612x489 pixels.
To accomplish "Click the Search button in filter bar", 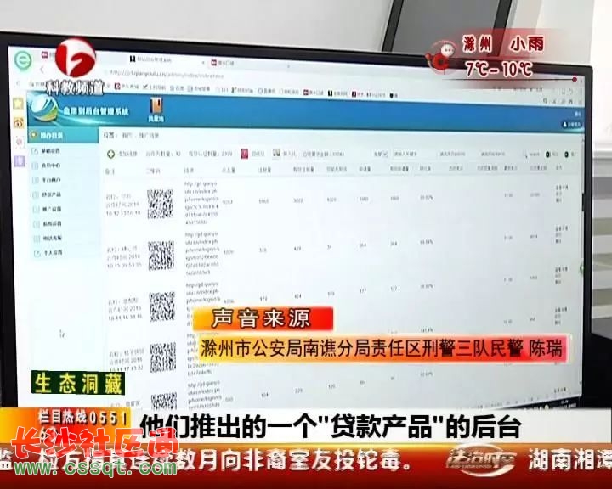I will pos(531,155).
